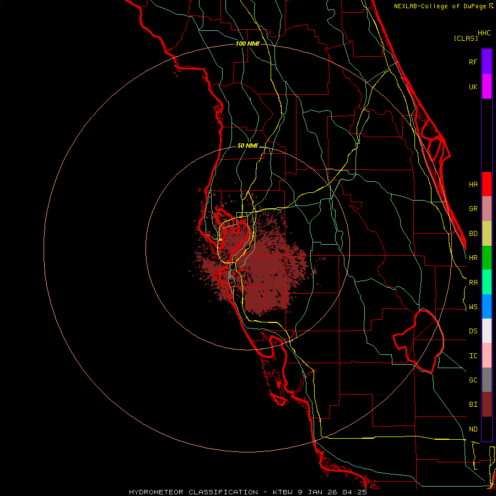
Task: Click the GC gray legend swatch
Action: [487, 380]
